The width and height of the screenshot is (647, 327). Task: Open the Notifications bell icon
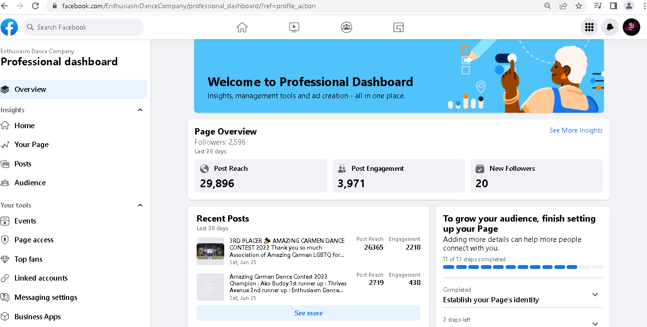(x=610, y=27)
